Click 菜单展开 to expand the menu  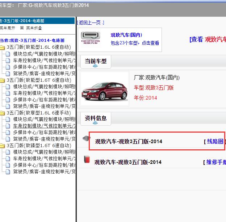(7, 28)
